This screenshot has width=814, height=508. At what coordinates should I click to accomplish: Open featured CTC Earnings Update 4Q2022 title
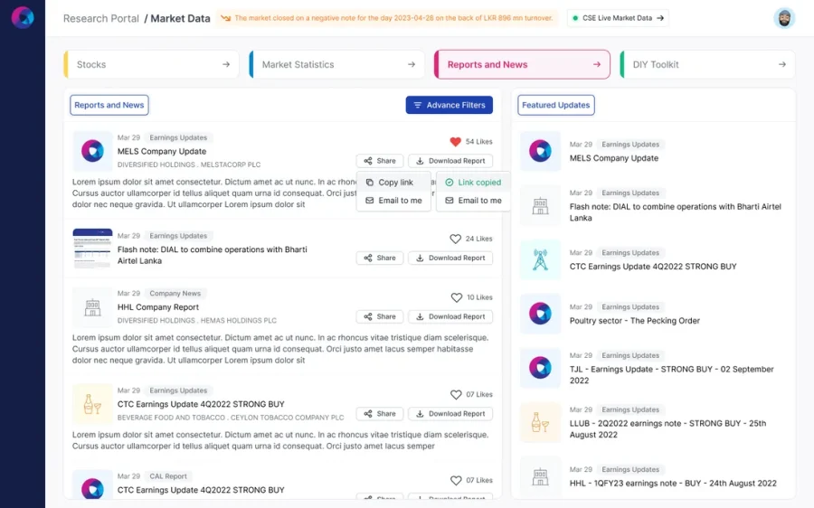click(653, 266)
